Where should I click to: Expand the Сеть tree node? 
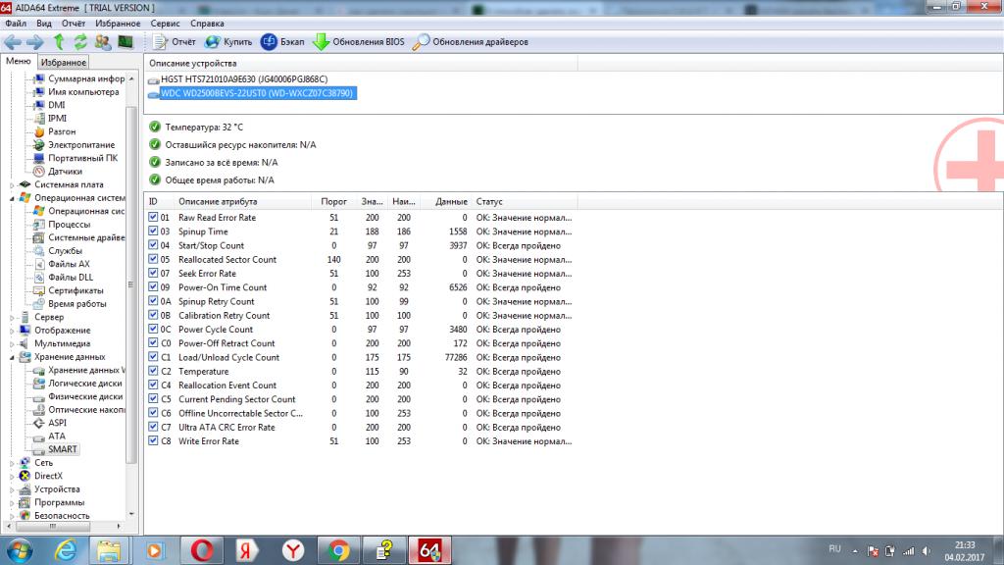[12, 463]
